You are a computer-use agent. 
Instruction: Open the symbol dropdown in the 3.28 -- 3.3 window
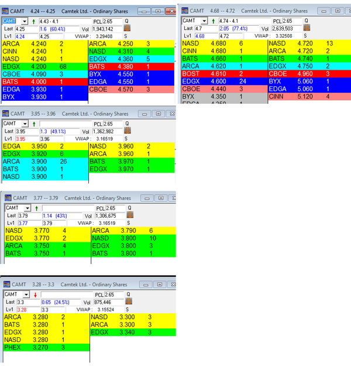point(25,294)
